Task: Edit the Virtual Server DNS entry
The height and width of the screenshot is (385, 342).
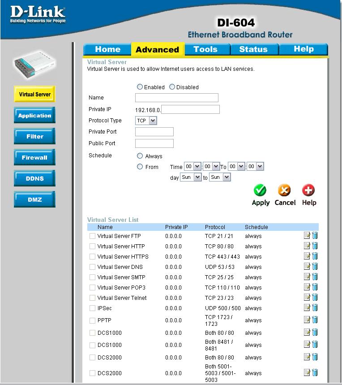Action: click(x=307, y=266)
